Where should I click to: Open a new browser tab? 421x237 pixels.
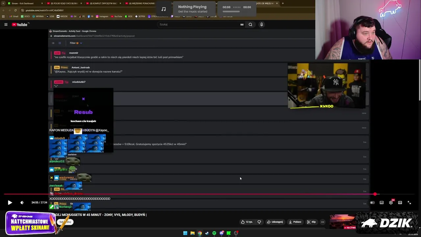pyautogui.click(x=283, y=3)
